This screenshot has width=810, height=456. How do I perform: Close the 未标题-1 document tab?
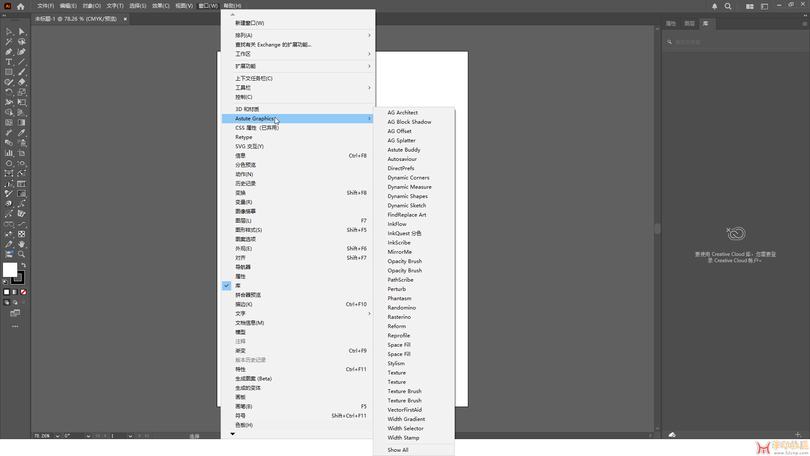[x=125, y=19]
